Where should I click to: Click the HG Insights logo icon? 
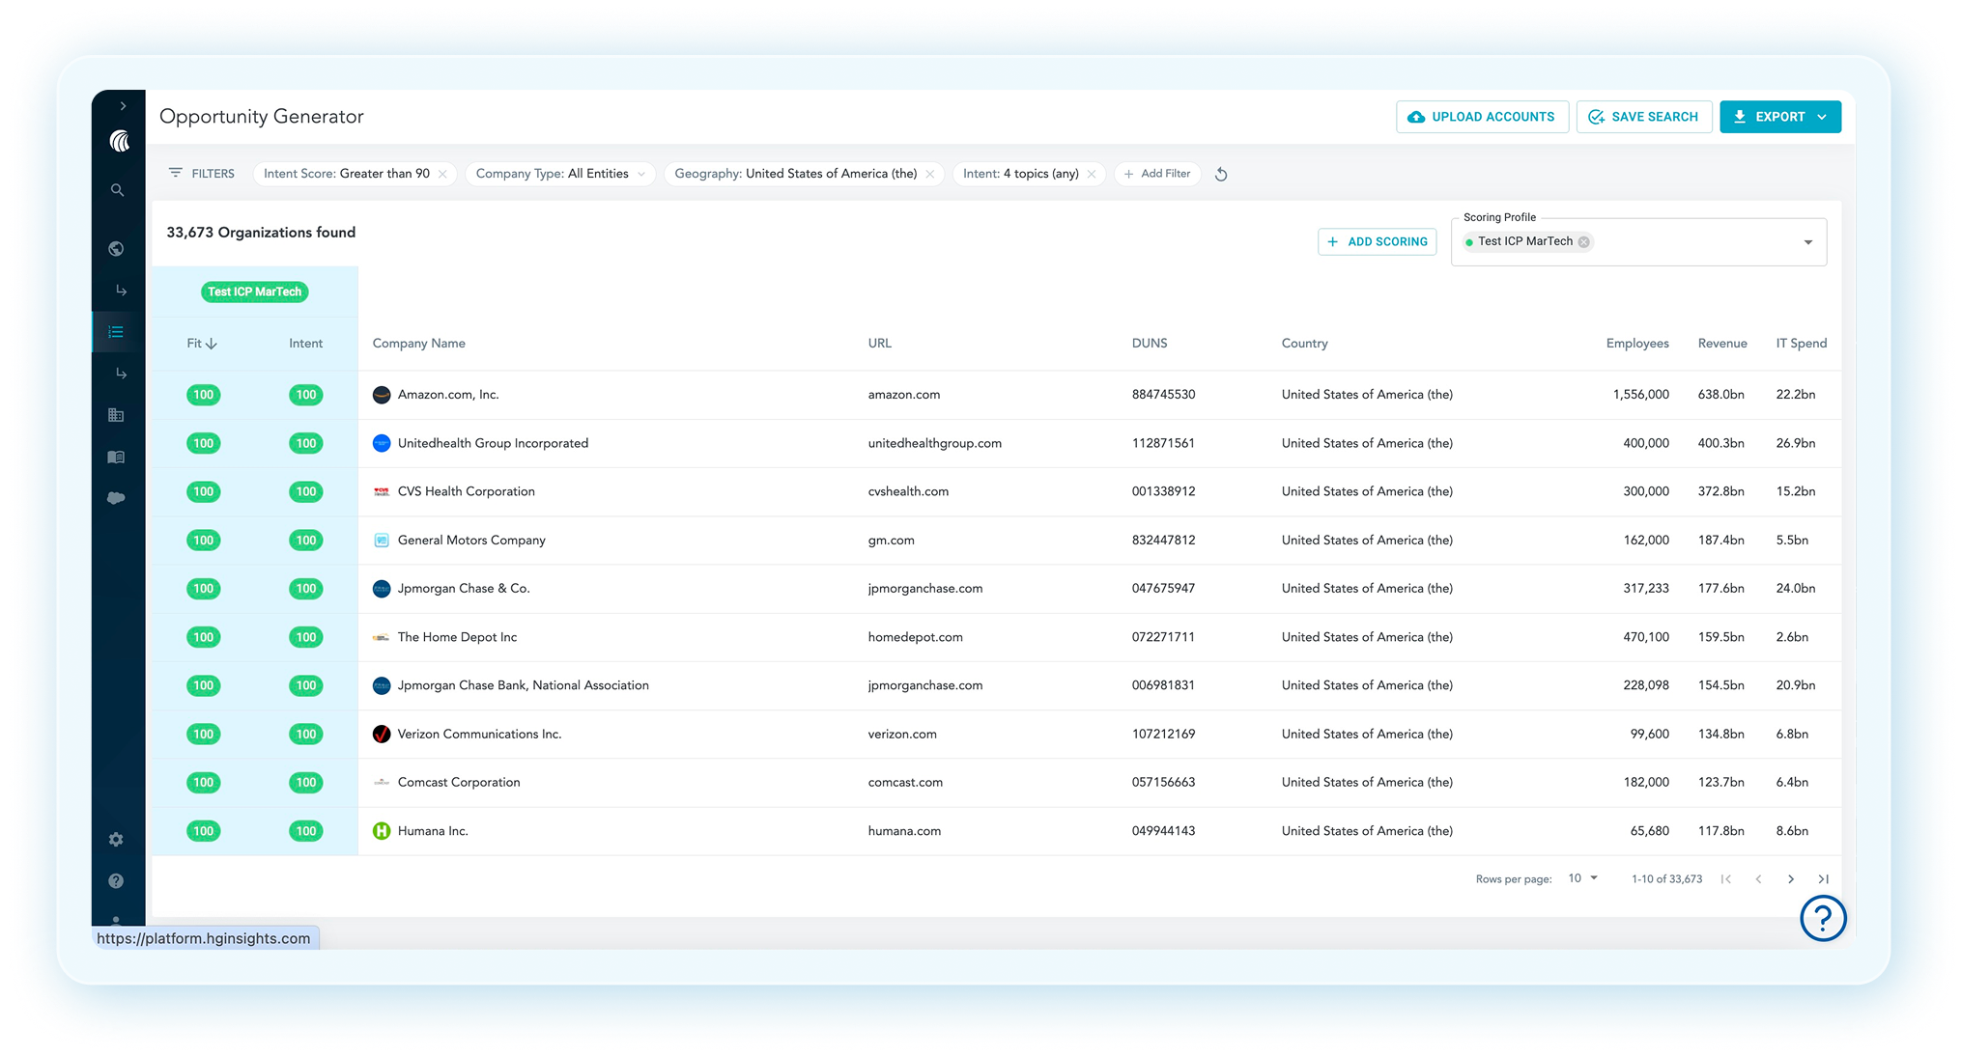pyautogui.click(x=119, y=142)
